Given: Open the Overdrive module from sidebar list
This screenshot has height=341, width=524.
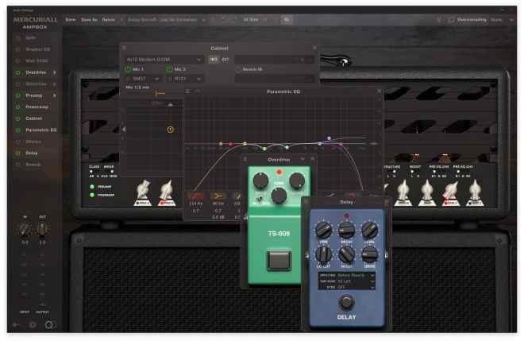Looking at the screenshot, I should [36, 72].
